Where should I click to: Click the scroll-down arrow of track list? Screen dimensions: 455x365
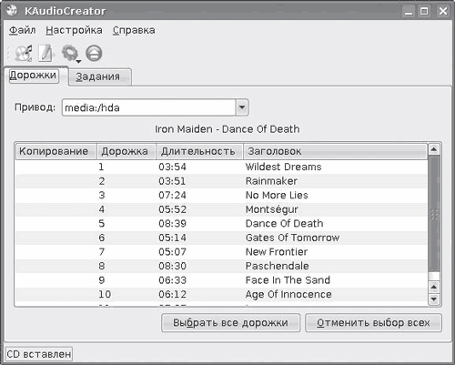pos(434,299)
